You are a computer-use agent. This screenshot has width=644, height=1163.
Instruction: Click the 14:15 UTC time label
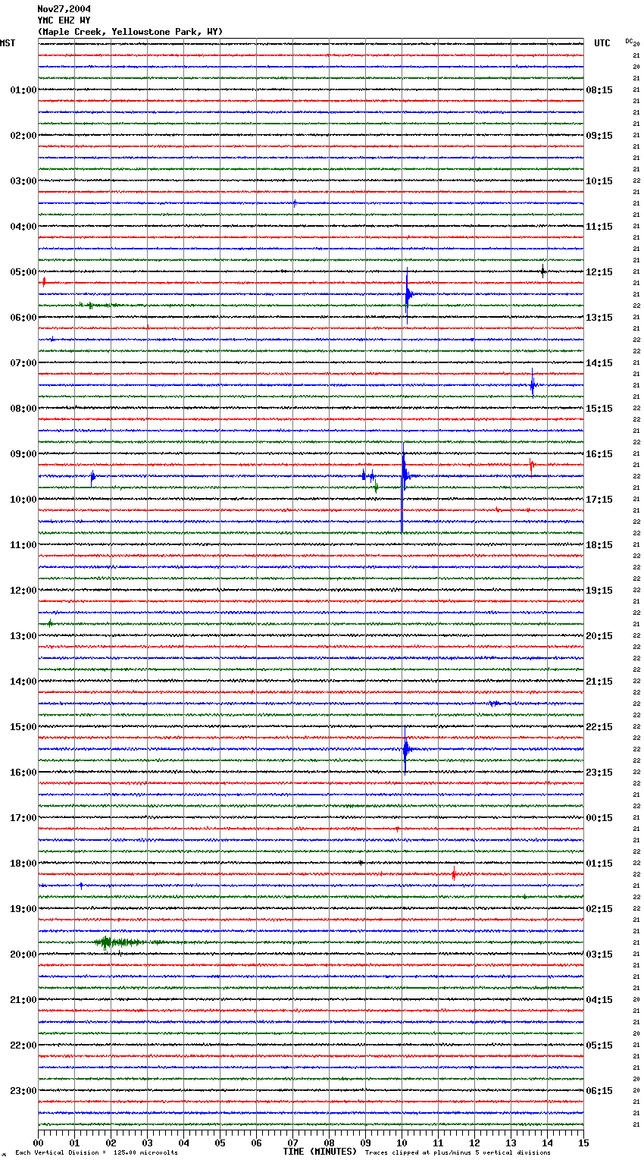coord(599,363)
